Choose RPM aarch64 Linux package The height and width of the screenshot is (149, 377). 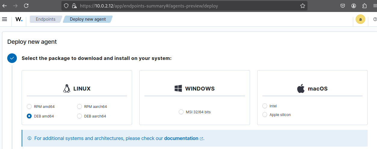click(x=79, y=106)
